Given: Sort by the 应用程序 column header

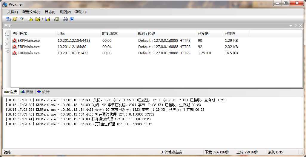Looking at the screenshot, I should click(33, 33).
